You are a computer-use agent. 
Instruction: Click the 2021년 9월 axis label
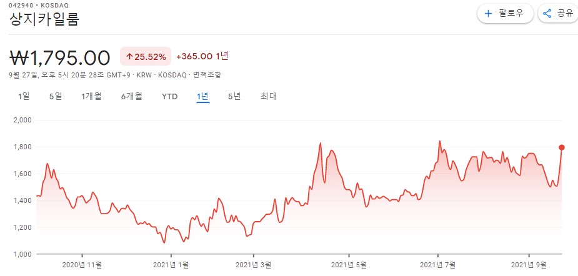pyautogui.click(x=529, y=264)
